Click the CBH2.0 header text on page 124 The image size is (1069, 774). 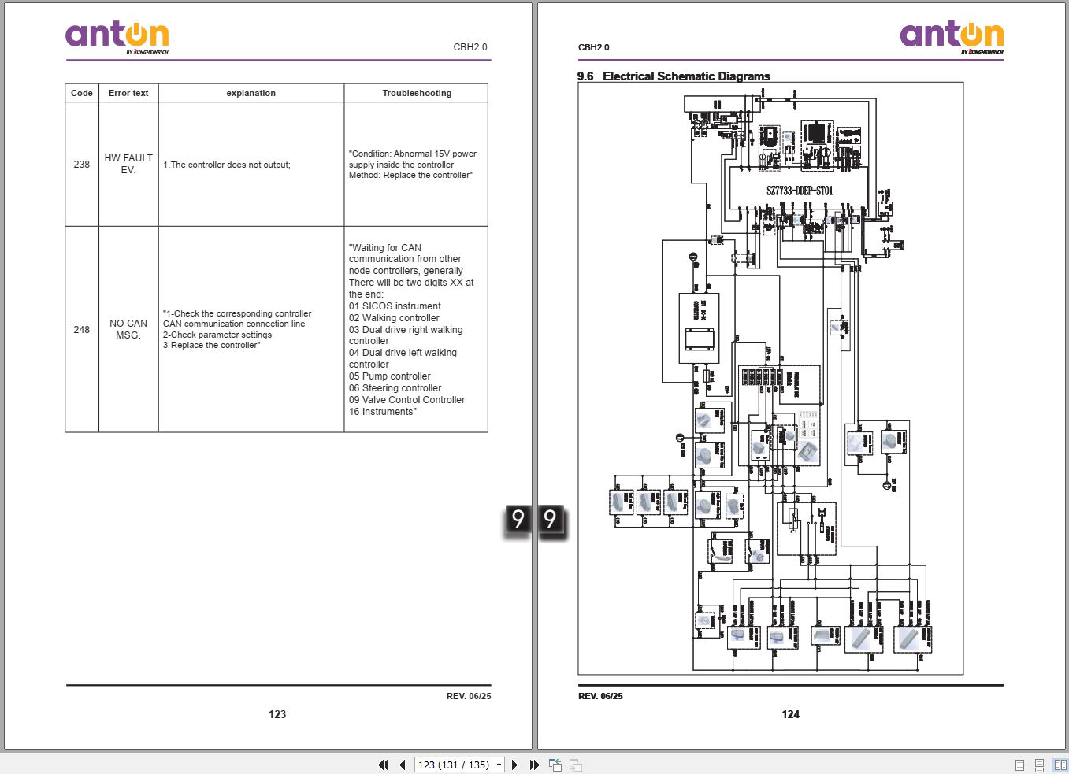[x=593, y=47]
